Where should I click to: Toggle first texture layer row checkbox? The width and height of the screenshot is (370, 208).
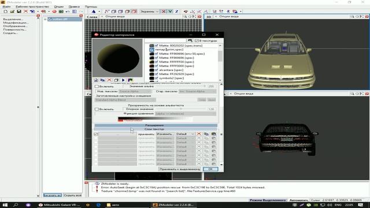click(95, 134)
